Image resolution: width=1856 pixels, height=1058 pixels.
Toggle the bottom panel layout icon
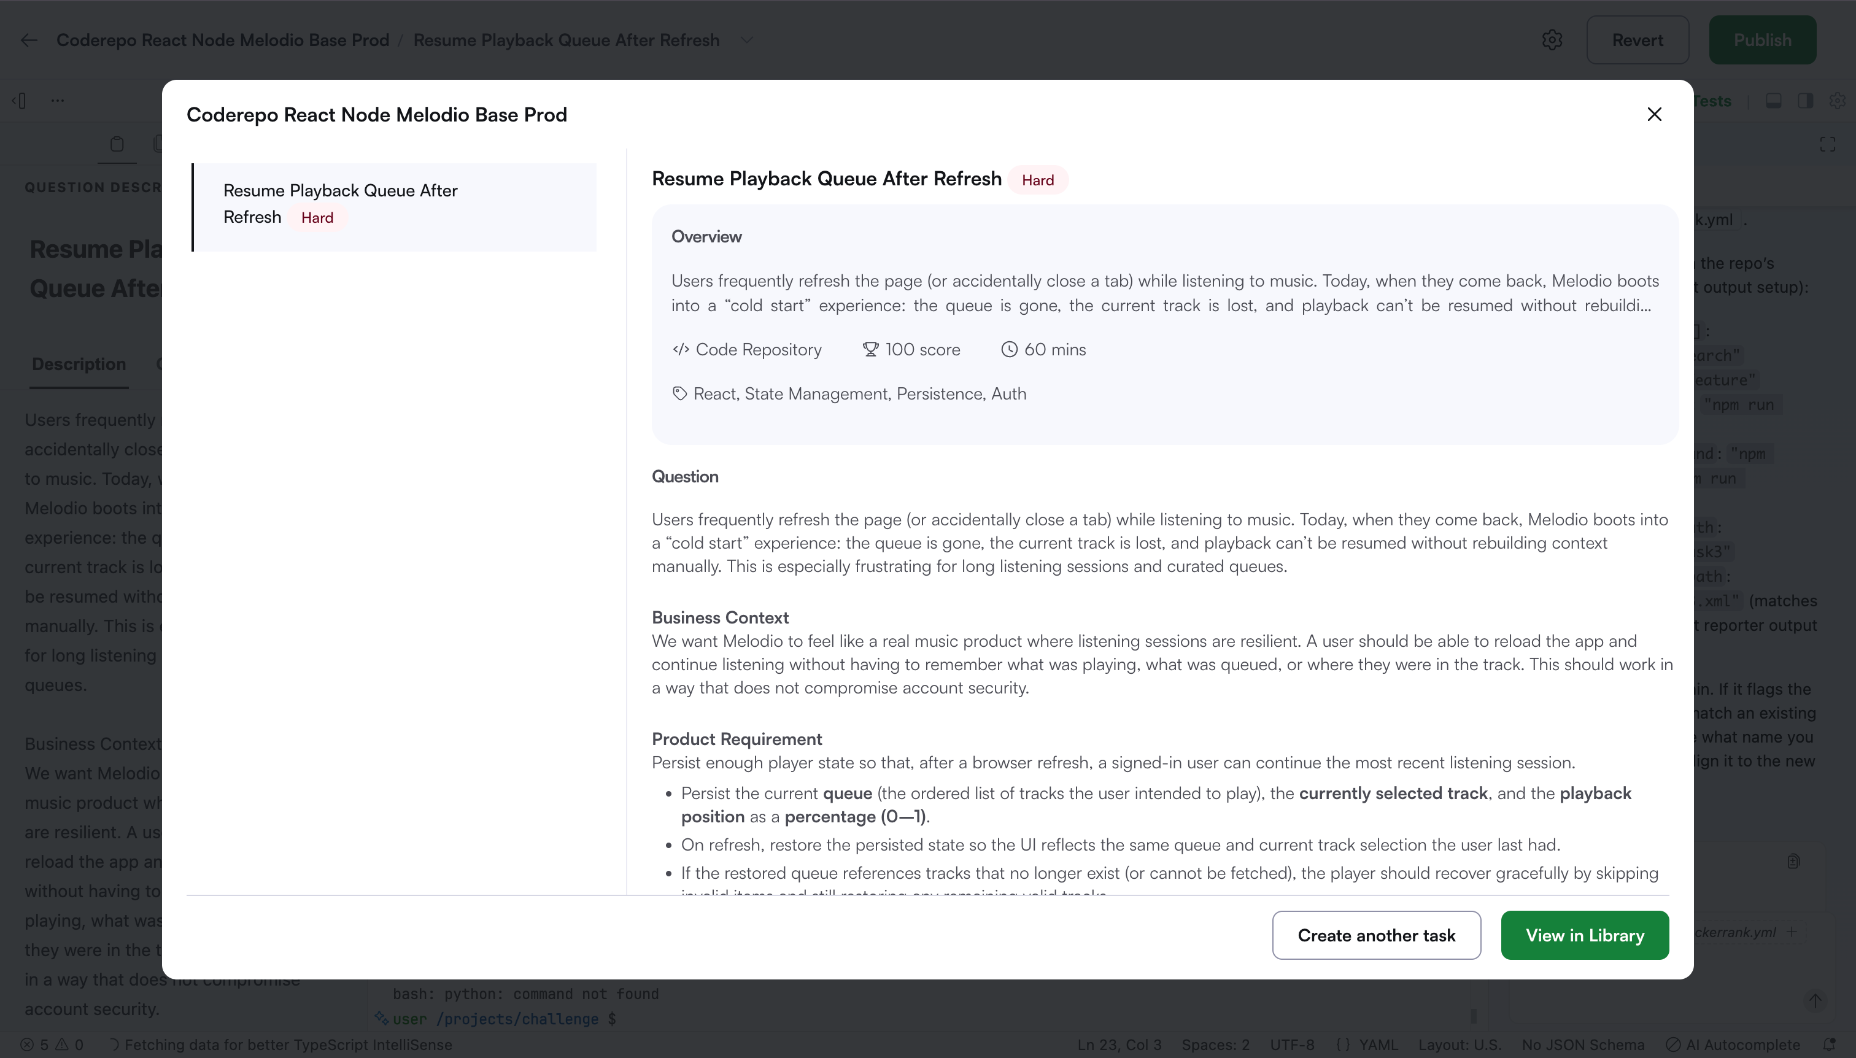[x=1773, y=101]
